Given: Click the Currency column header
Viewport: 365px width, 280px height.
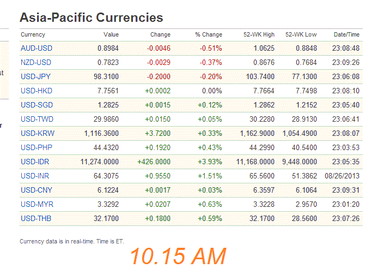Looking at the screenshot, I should coord(33,34).
